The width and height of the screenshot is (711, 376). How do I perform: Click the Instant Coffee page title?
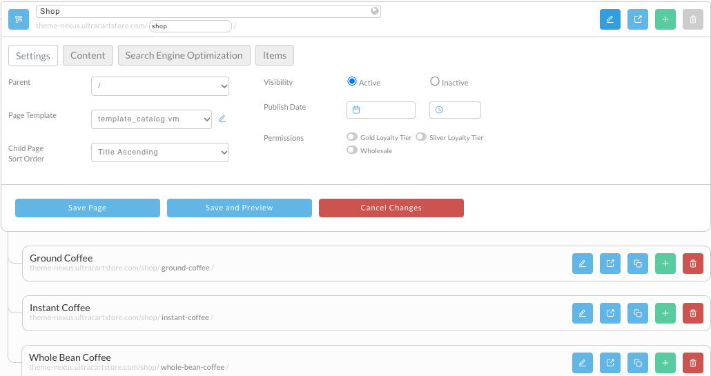pyautogui.click(x=60, y=308)
